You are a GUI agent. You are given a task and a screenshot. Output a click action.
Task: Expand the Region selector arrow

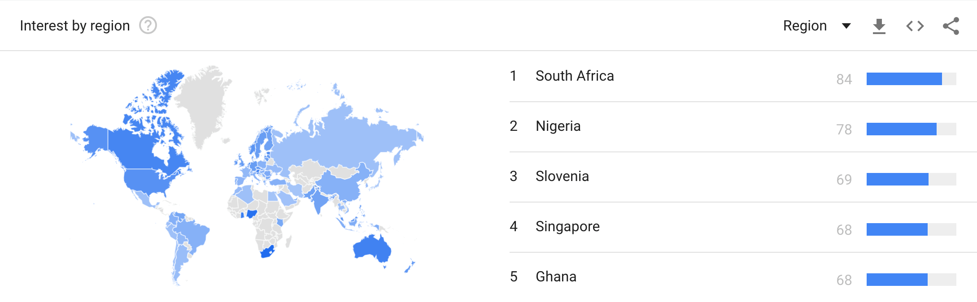(x=846, y=26)
